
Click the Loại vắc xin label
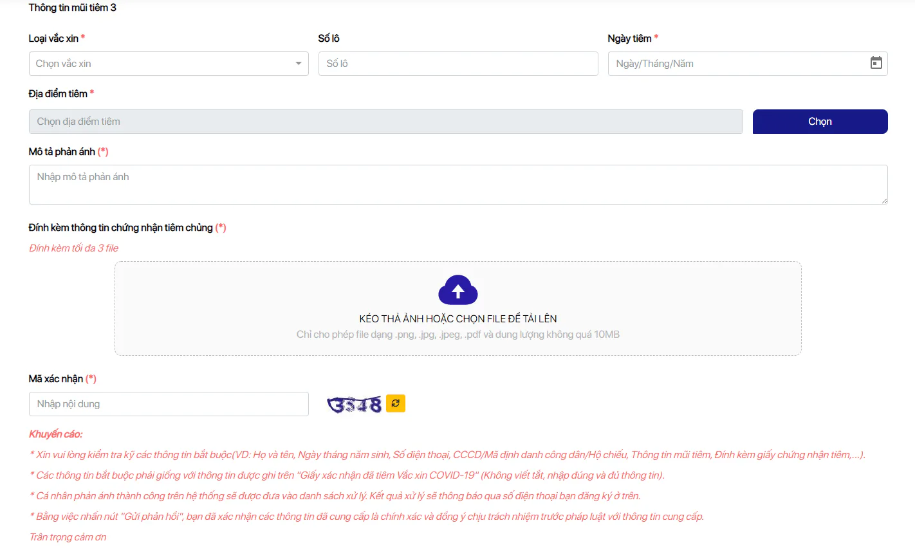[53, 39]
